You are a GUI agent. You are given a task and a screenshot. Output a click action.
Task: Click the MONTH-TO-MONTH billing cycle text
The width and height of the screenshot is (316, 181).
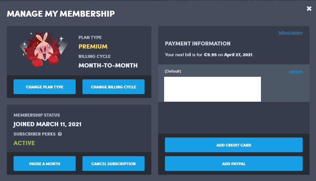click(x=108, y=66)
